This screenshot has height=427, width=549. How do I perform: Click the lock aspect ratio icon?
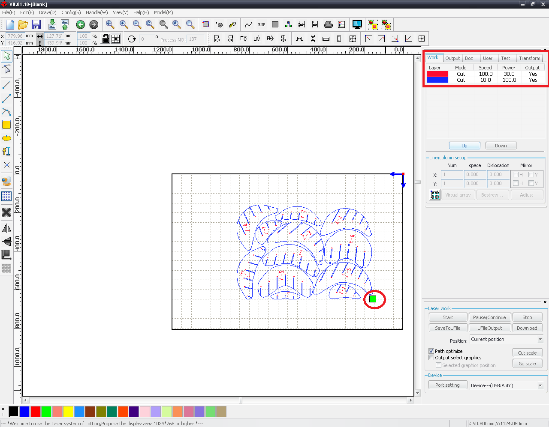point(106,39)
